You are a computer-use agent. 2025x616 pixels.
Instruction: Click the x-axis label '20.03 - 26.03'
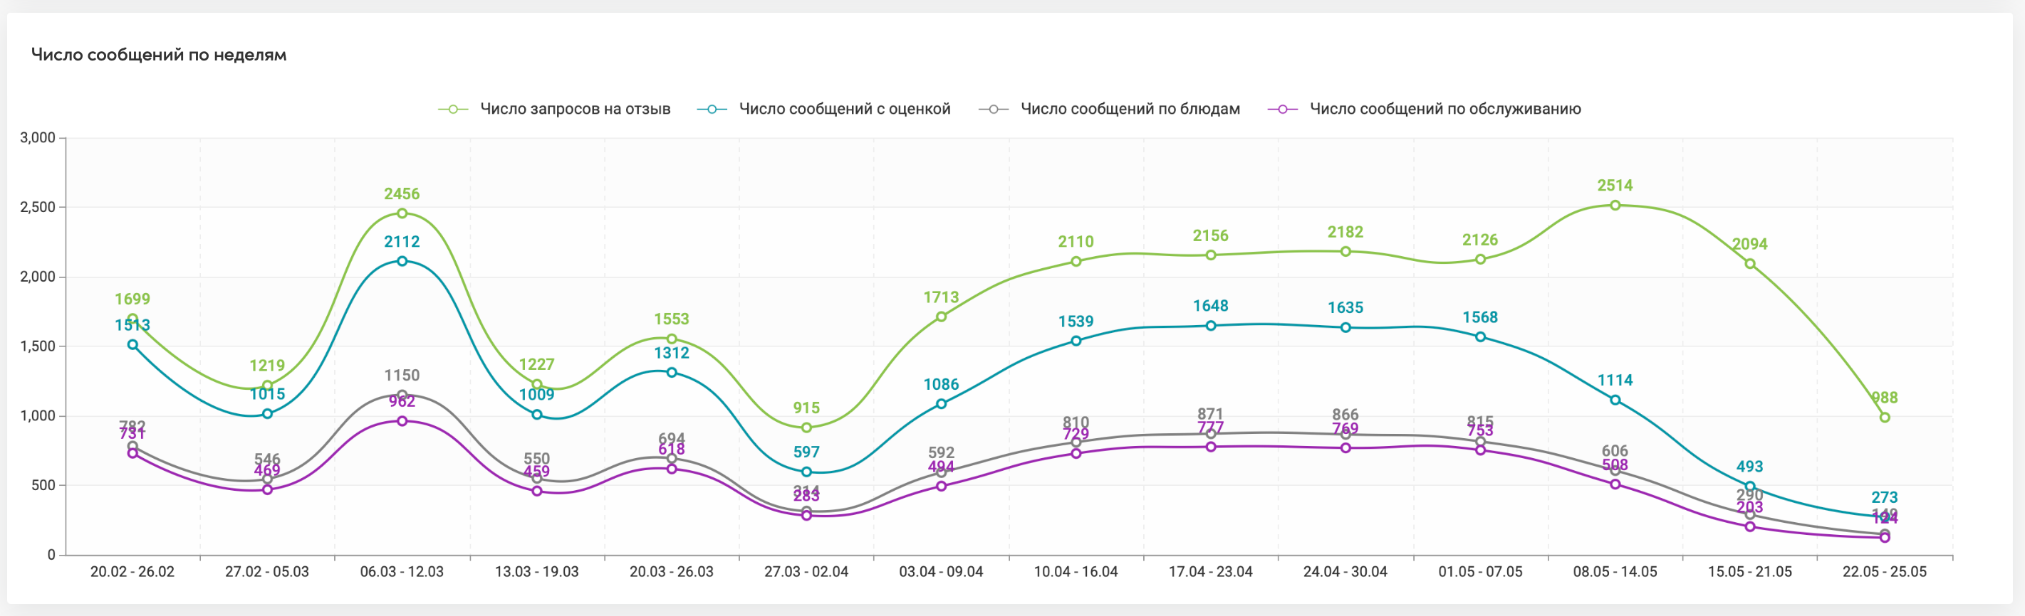(x=672, y=572)
